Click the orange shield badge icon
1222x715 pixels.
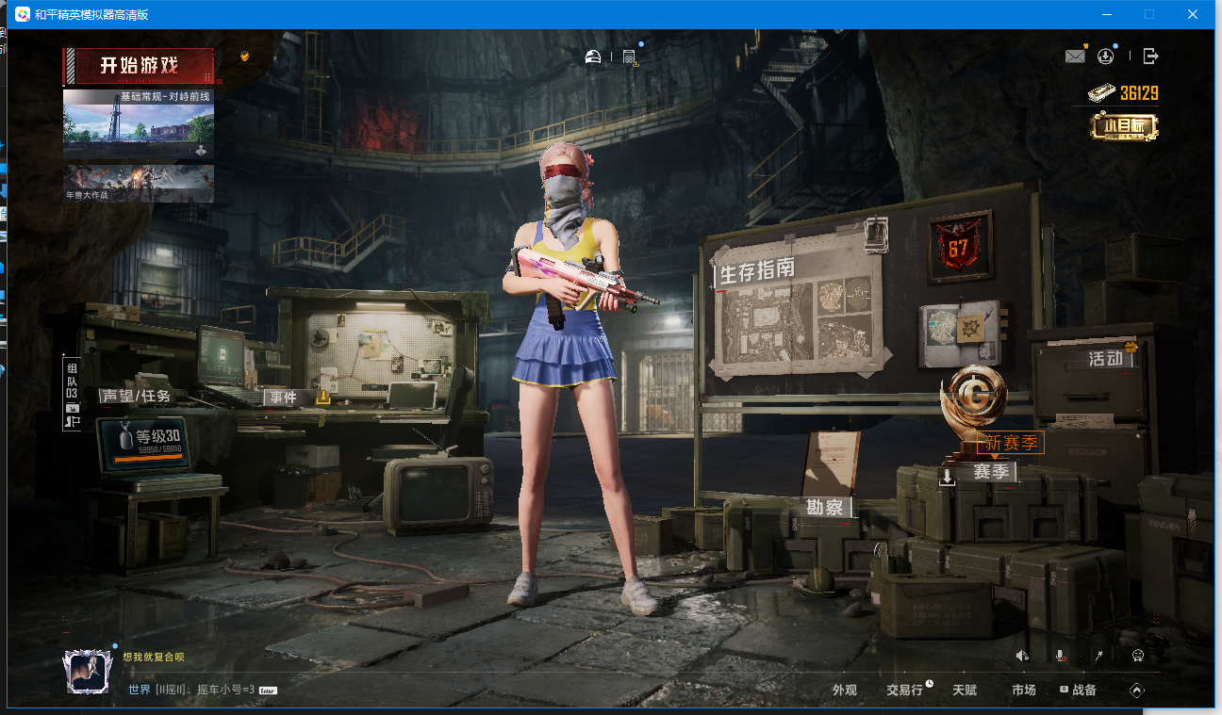(244, 56)
